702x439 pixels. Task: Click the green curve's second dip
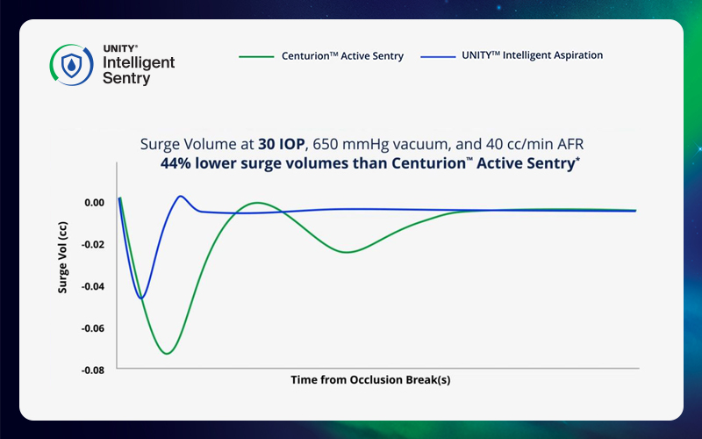(347, 252)
